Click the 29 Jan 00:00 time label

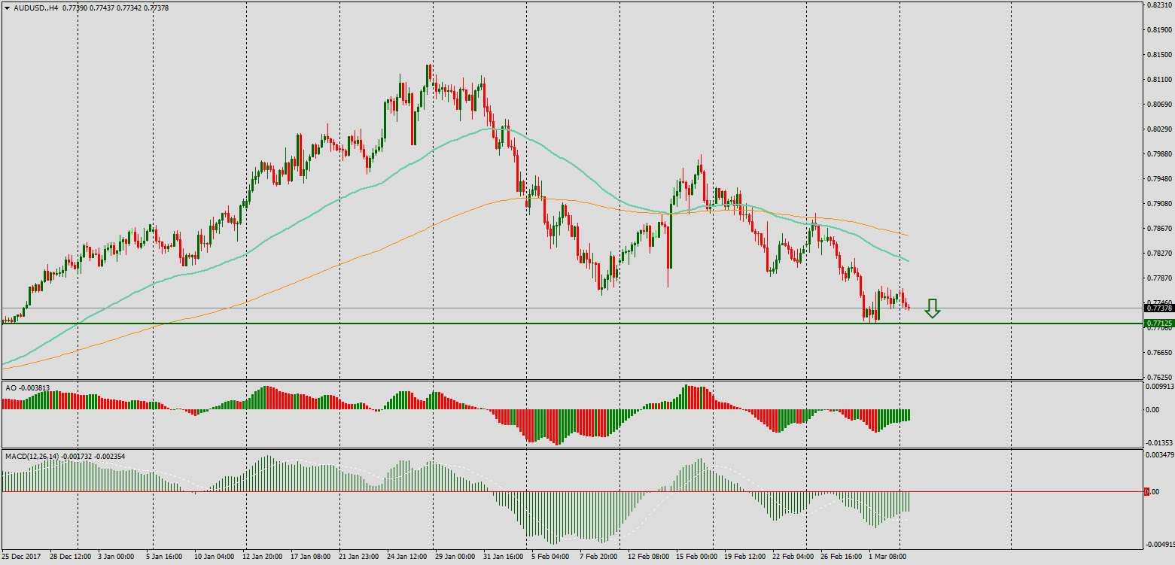[454, 557]
